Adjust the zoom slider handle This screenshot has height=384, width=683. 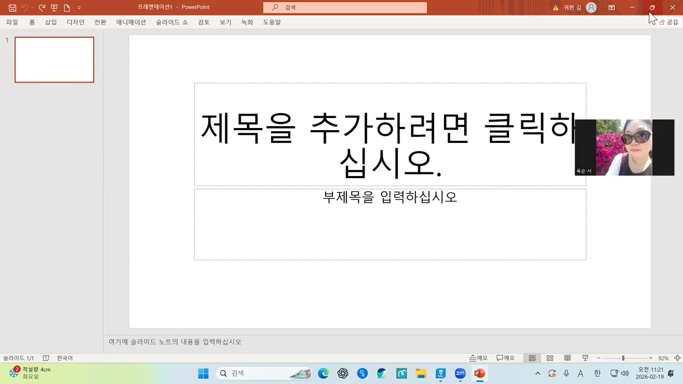[x=623, y=358]
